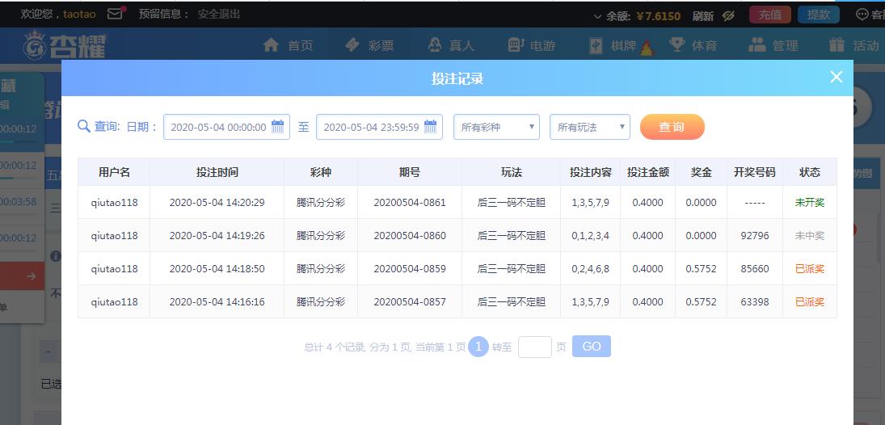The height and width of the screenshot is (425, 885).
Task: Click the sports trophy icon
Action: tap(676, 44)
